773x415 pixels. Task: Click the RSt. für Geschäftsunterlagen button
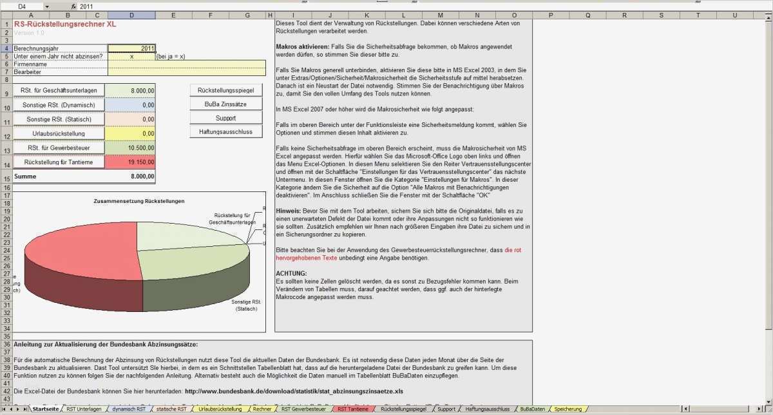(59, 91)
